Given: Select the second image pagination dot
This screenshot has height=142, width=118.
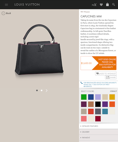Looking at the screenshot, I should 42,90.
